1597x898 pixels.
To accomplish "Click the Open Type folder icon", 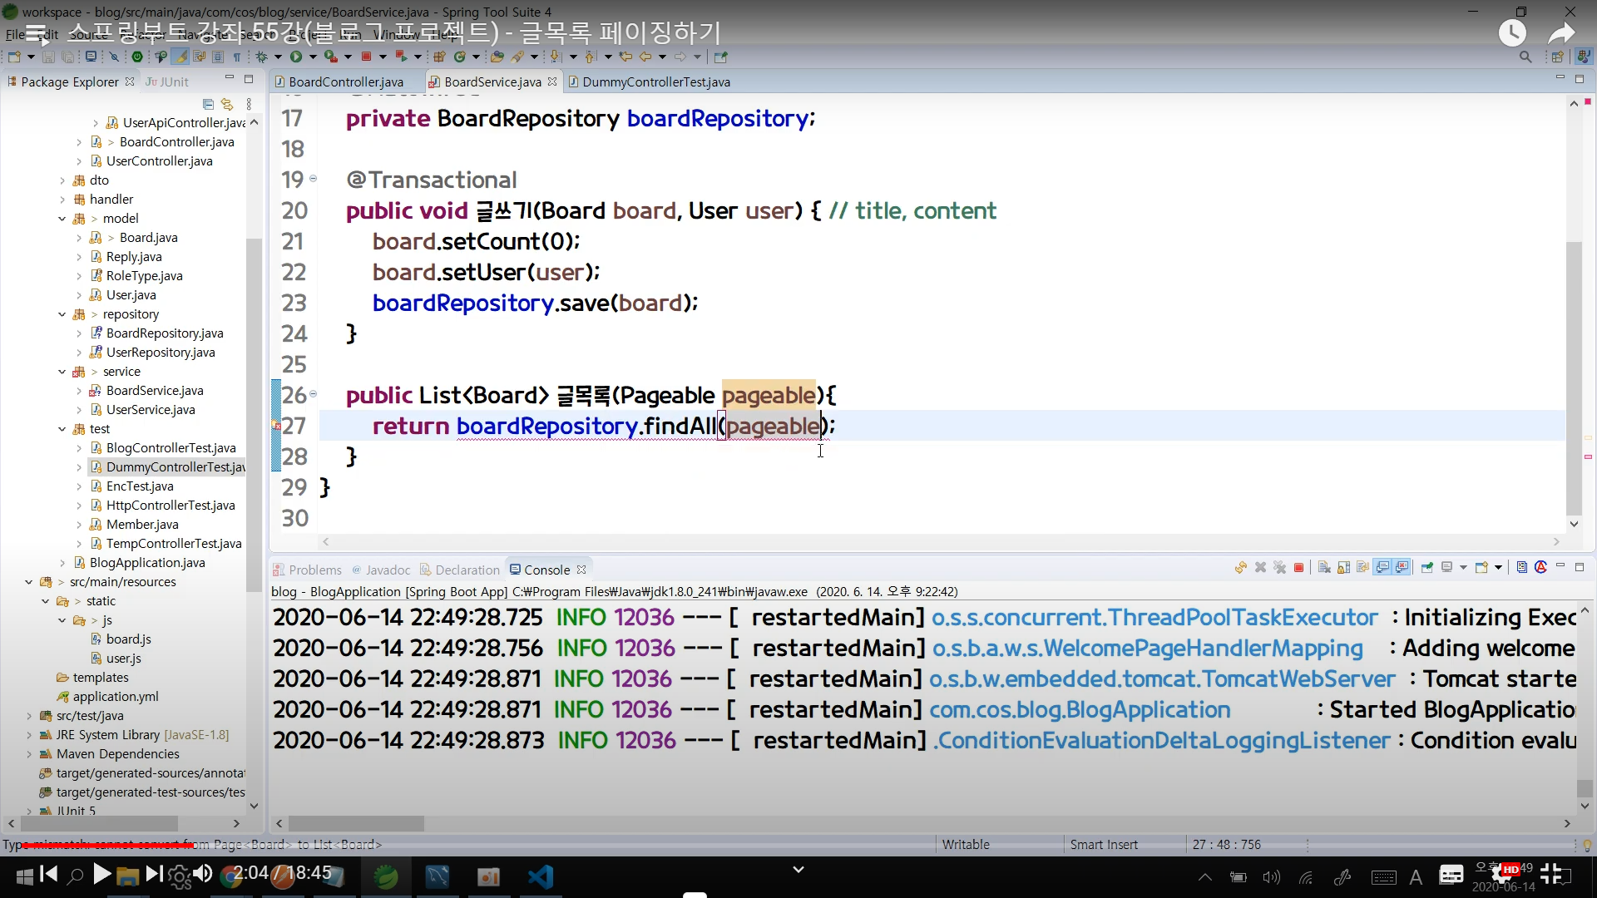I will point(497,57).
